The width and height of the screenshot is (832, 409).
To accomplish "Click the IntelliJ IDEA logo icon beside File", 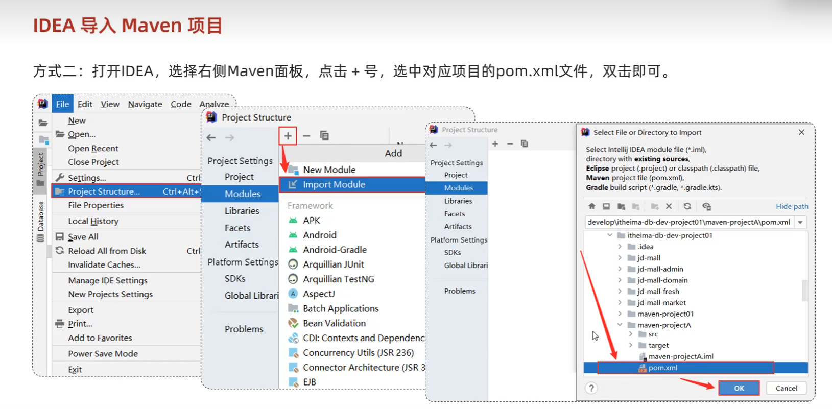I will point(43,104).
